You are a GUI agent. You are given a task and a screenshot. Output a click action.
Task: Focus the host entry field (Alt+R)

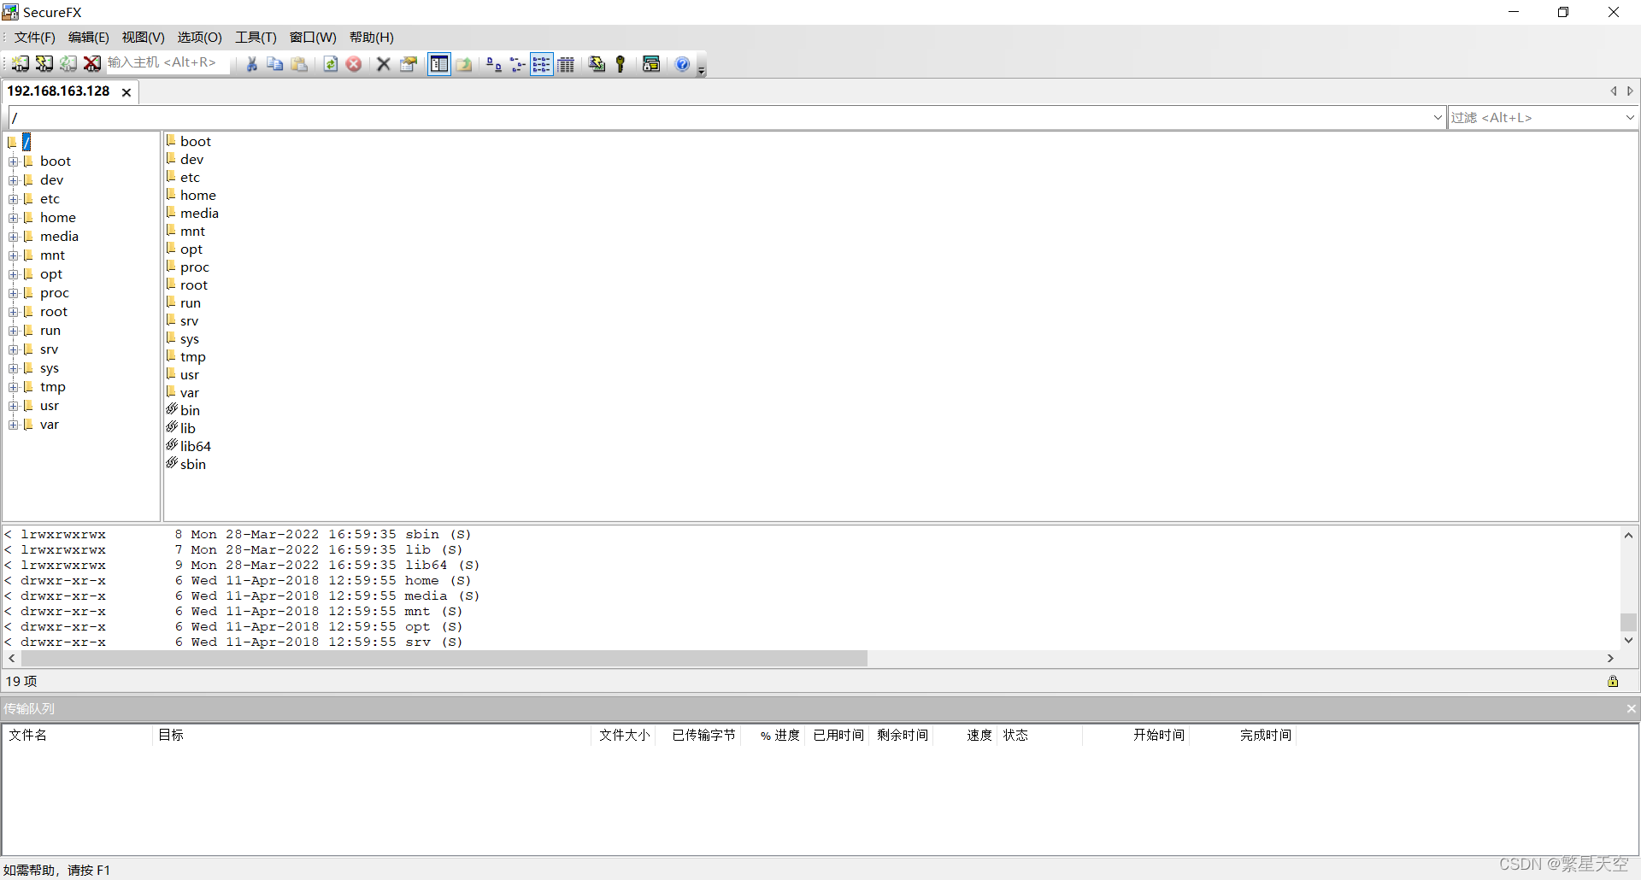pyautogui.click(x=167, y=63)
